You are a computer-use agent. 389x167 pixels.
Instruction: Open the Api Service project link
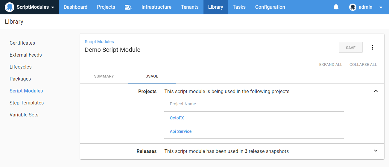(180, 131)
